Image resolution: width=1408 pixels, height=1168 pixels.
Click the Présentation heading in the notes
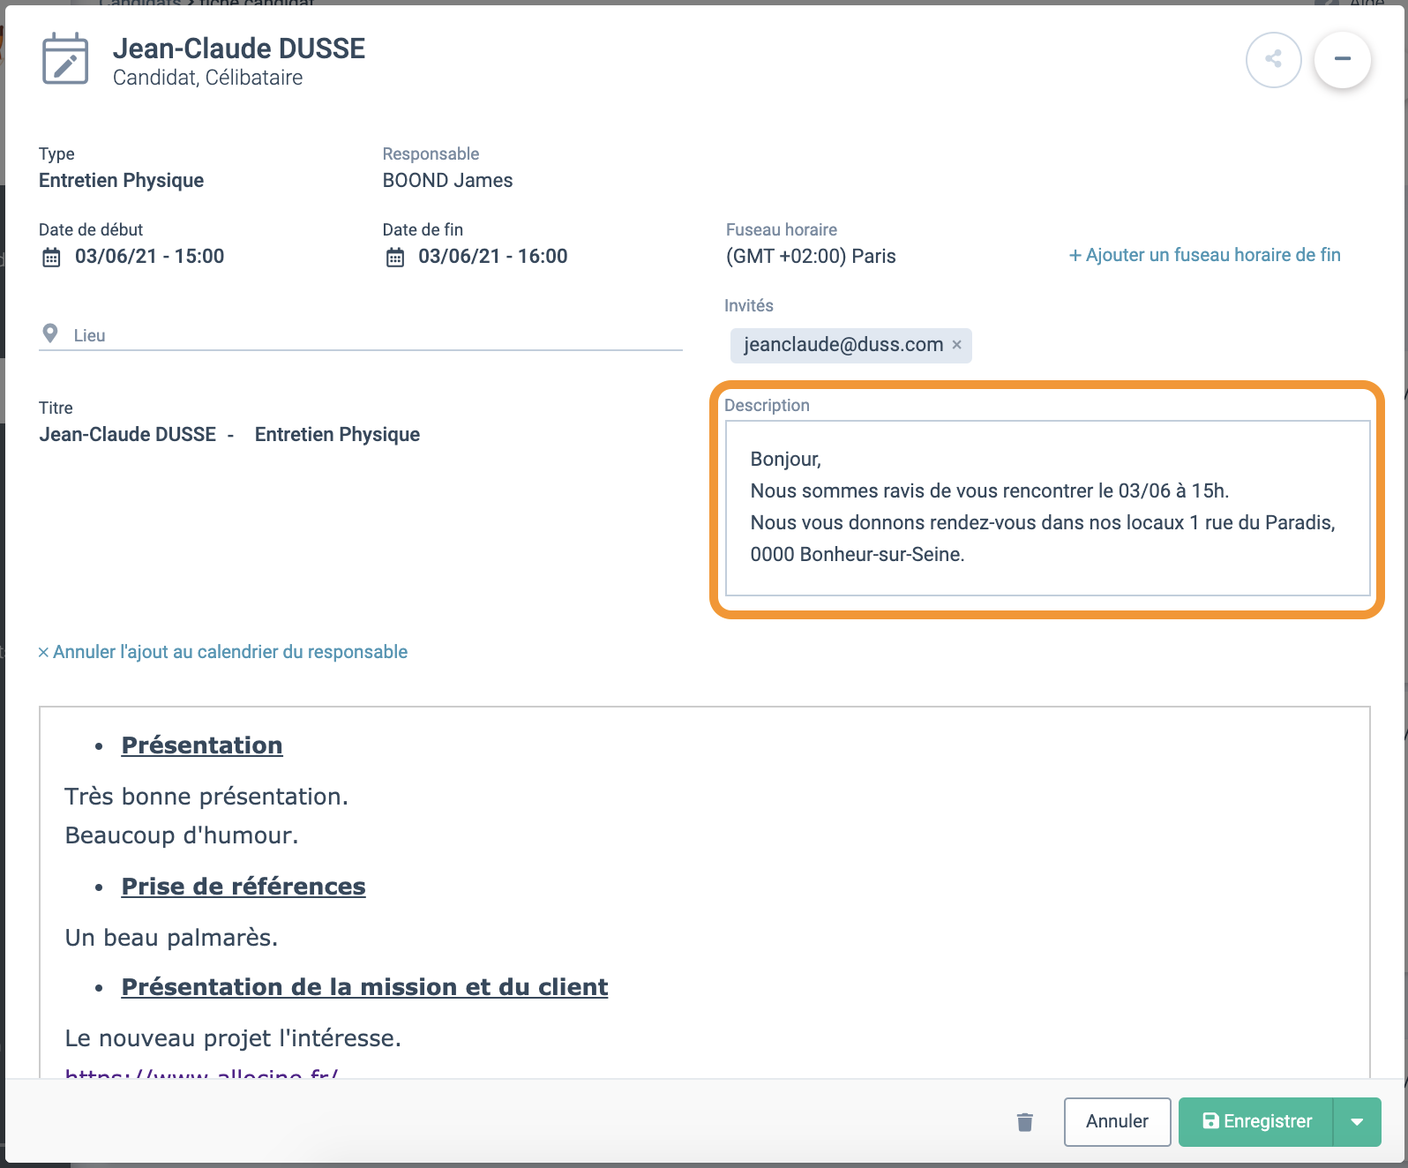202,745
